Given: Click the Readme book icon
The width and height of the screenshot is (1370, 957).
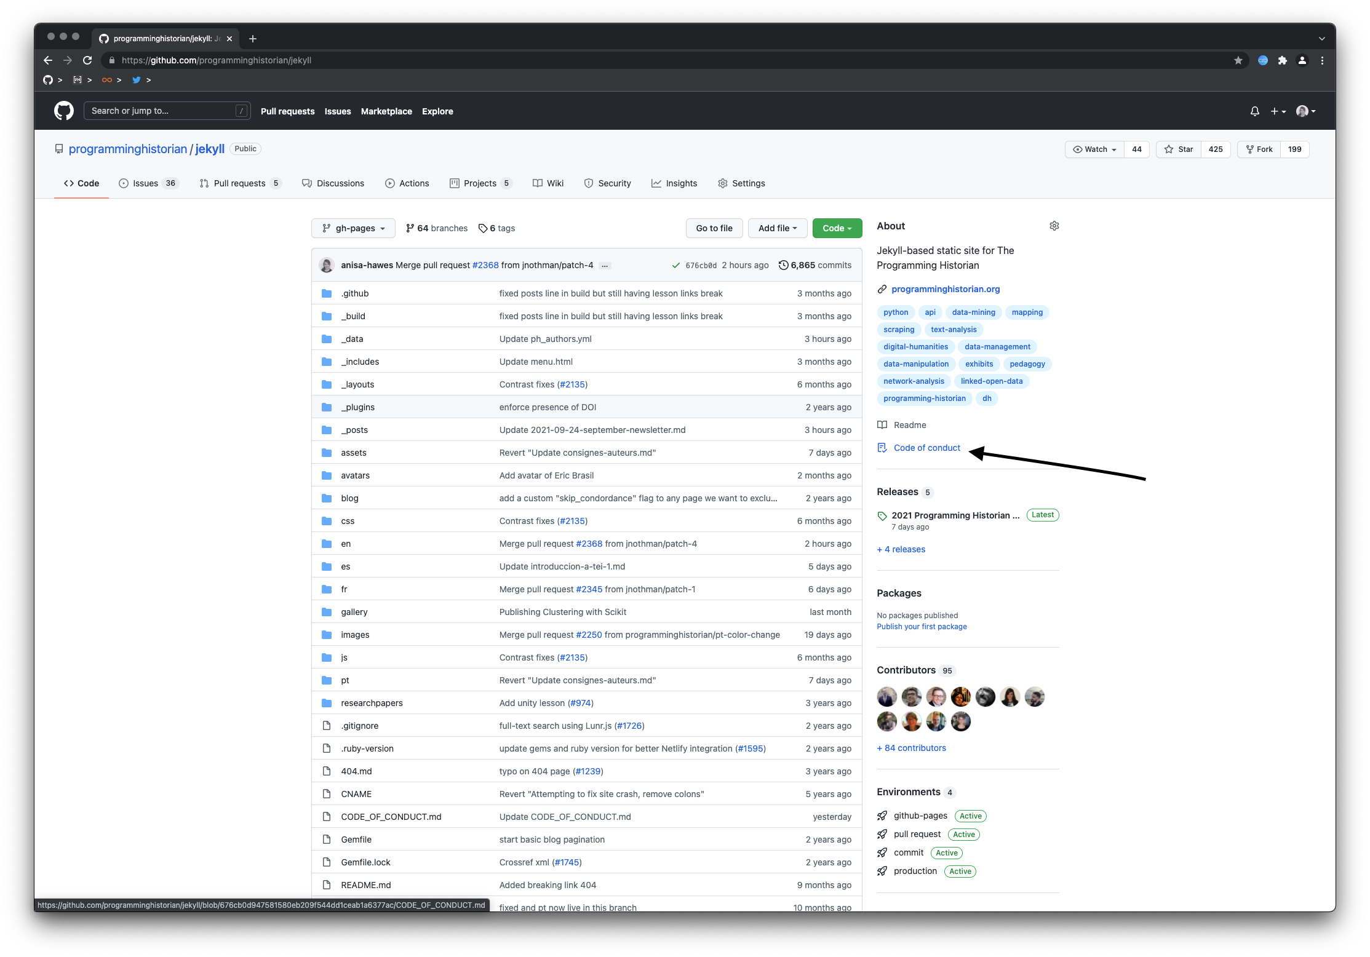Looking at the screenshot, I should click(882, 424).
